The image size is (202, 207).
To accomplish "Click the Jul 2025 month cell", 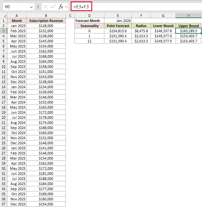I will click(17, 179).
